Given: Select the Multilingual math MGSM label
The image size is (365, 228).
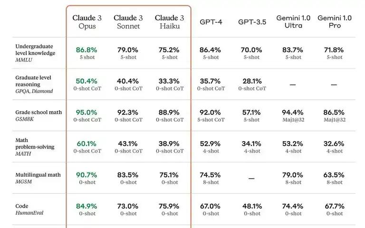Looking at the screenshot, I should pos(38,178).
